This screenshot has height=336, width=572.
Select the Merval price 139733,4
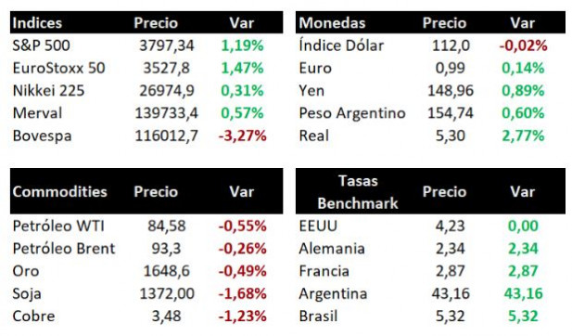coord(166,113)
